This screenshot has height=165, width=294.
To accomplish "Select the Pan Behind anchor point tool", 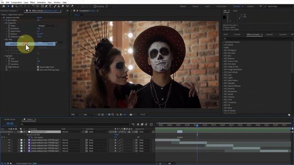I will [38, 6].
